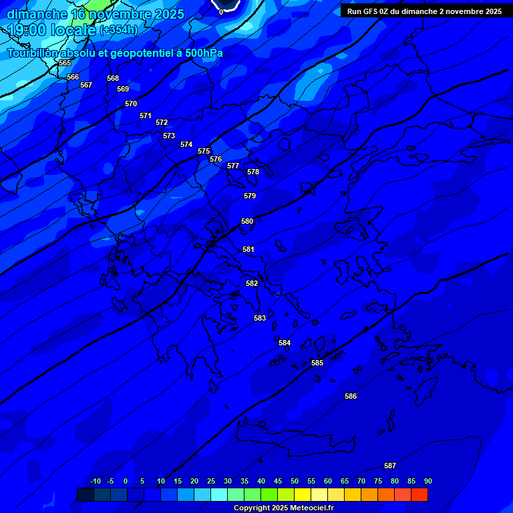Click the darkest navy swatch starting the legend
This screenshot has height=513, width=513.
click(85, 494)
